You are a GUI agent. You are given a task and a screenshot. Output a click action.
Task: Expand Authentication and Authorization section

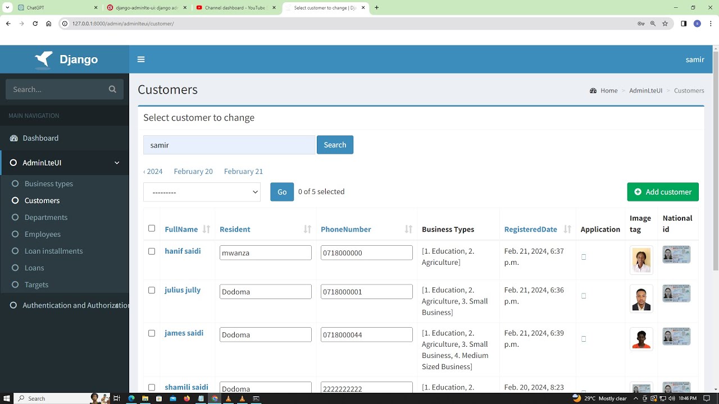pyautogui.click(x=65, y=305)
